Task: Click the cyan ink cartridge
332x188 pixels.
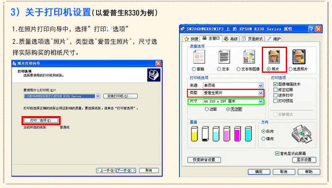Action: [248, 134]
